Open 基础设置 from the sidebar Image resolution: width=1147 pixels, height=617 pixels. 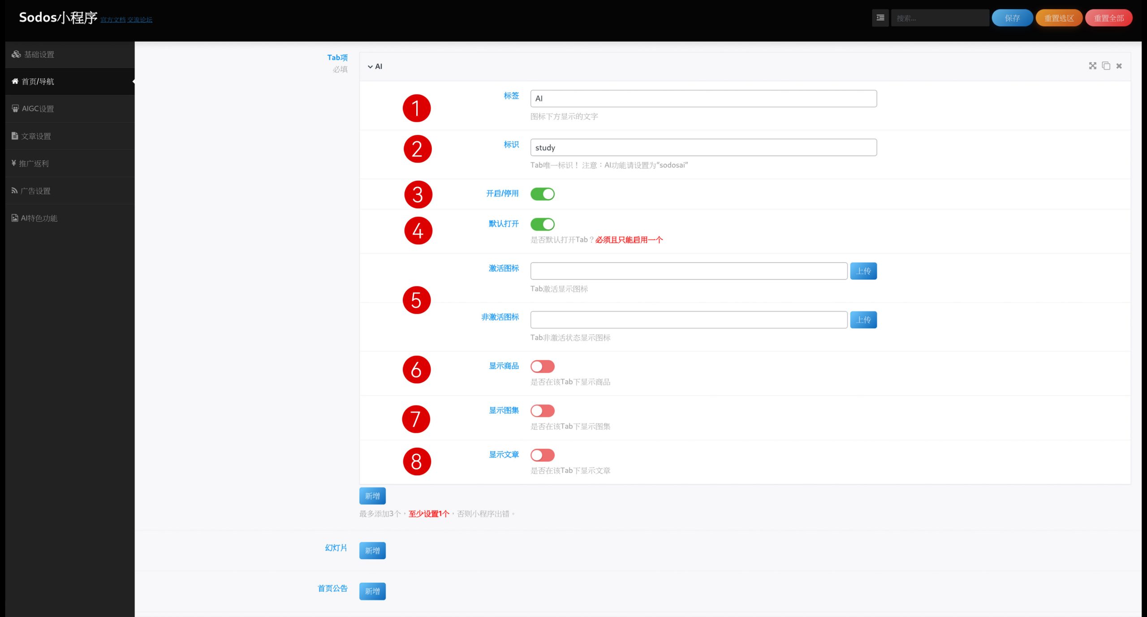(39, 54)
